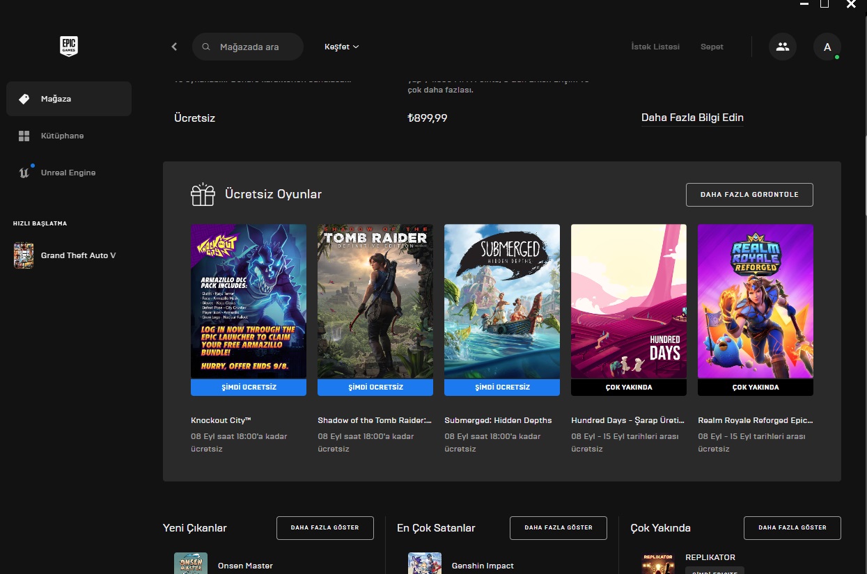The height and width of the screenshot is (574, 867).
Task: Click DAHA FAZLA GÖSTER next to En Çok Satanlar
Action: point(559,528)
